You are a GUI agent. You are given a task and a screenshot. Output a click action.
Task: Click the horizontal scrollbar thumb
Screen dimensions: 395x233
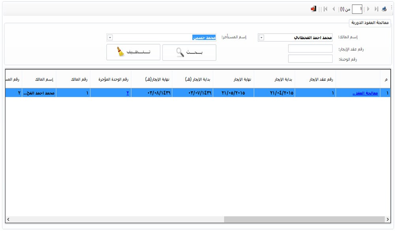304,219
